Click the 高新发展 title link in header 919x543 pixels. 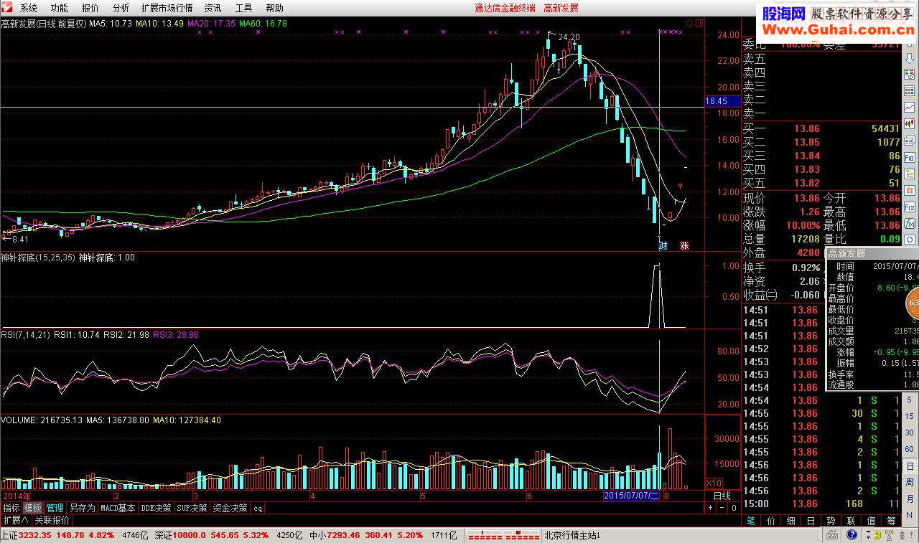[x=561, y=8]
